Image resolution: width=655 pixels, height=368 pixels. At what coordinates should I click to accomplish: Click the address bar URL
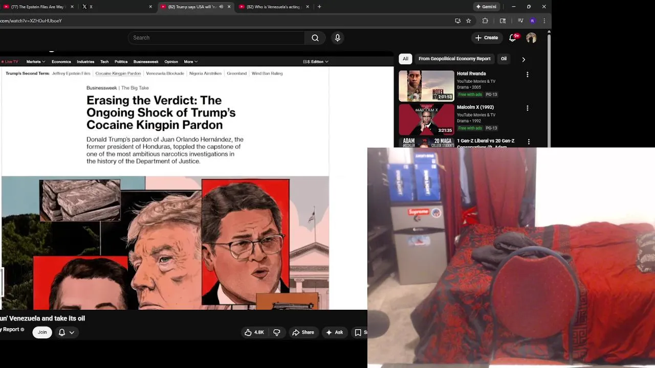(x=31, y=21)
